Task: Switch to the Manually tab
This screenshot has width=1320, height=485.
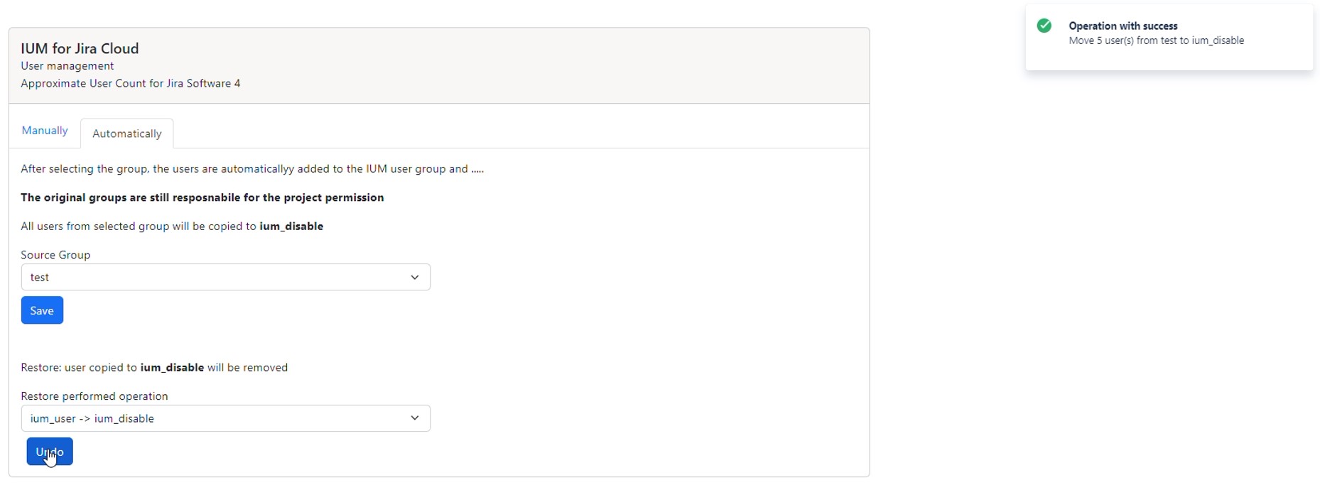Action: (45, 131)
